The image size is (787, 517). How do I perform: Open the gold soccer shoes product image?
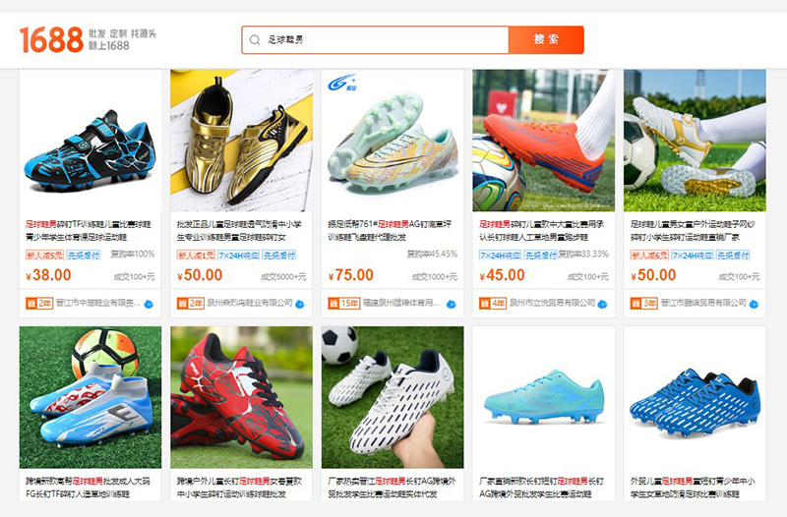tap(241, 141)
